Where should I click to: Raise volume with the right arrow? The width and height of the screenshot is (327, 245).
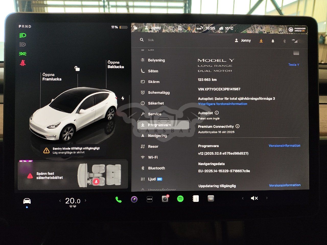267,198
